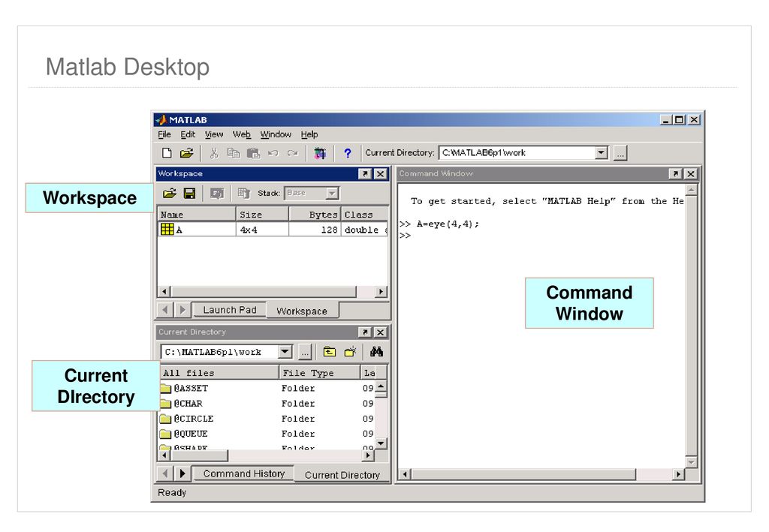Viewport: 769px width, 532px height.
Task: Click file list vertical scrollbar down arrow
Action: coord(381,443)
